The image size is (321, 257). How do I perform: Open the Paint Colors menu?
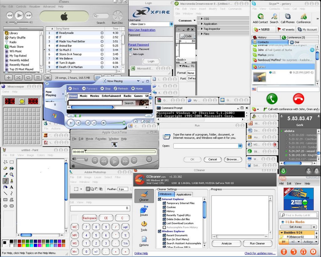pyautogui.click(x=41, y=155)
